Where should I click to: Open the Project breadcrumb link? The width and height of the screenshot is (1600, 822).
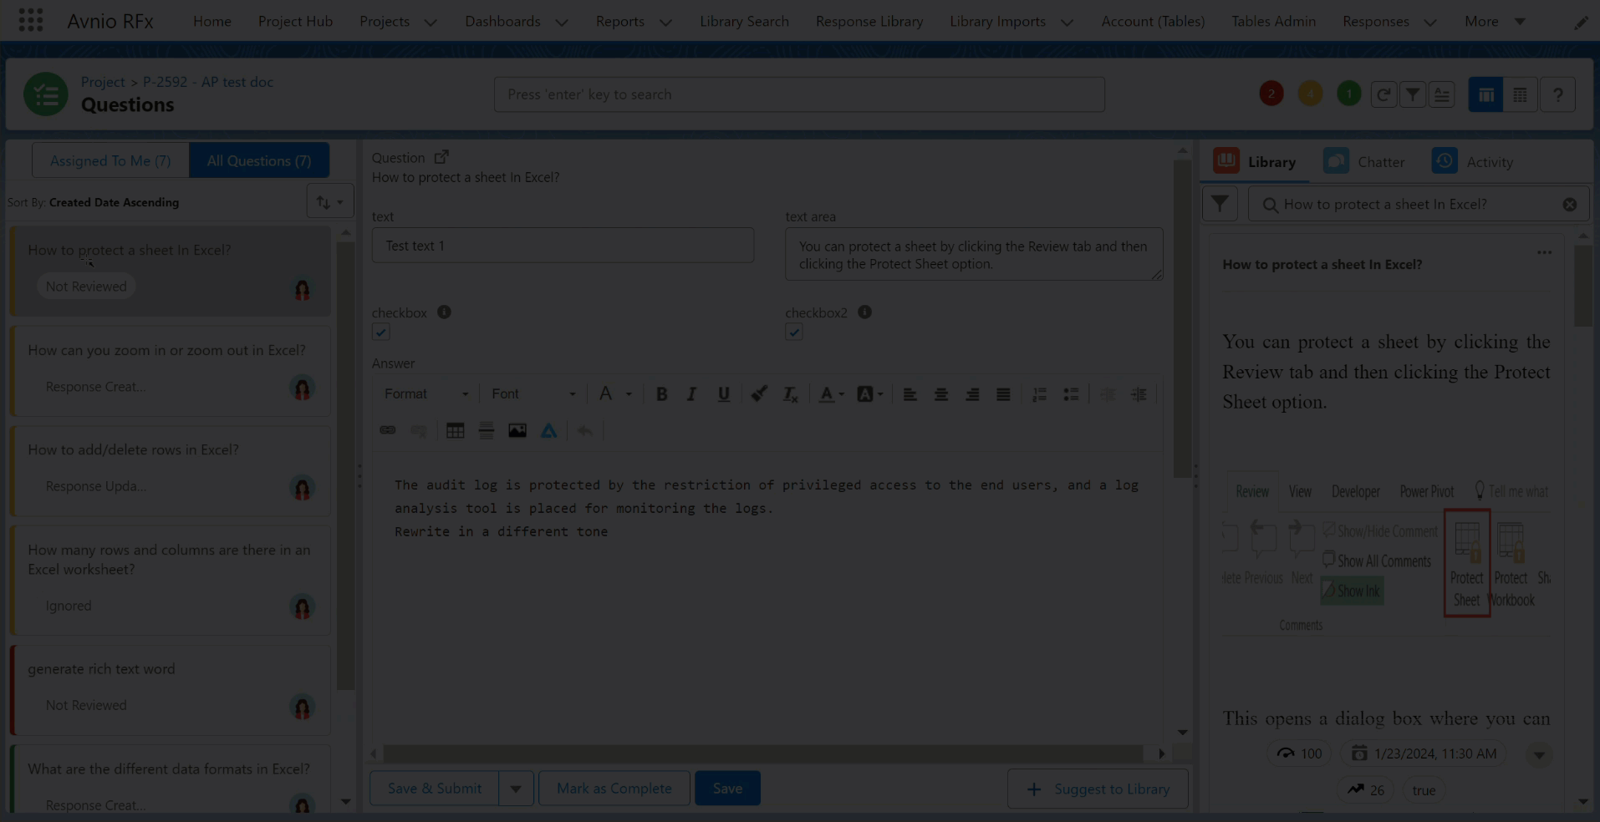coord(103,82)
